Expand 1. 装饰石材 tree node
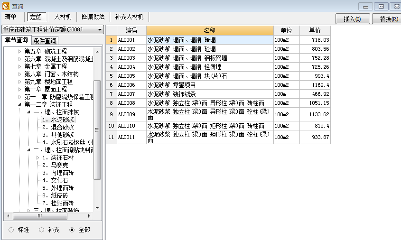Image resolution: width=401 pixels, height=240 pixels. click(x=37, y=157)
